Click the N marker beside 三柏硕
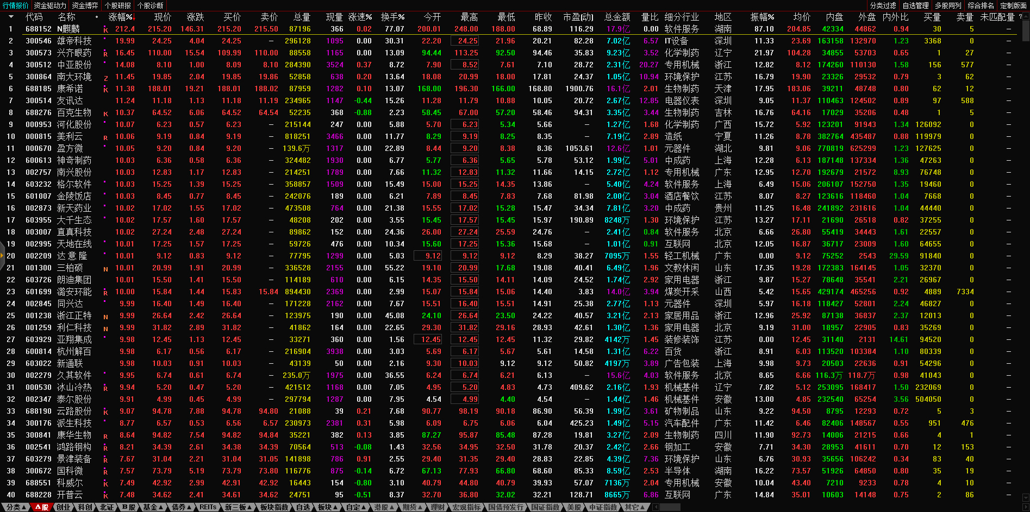Screen dimensions: 1030x512 (105, 269)
